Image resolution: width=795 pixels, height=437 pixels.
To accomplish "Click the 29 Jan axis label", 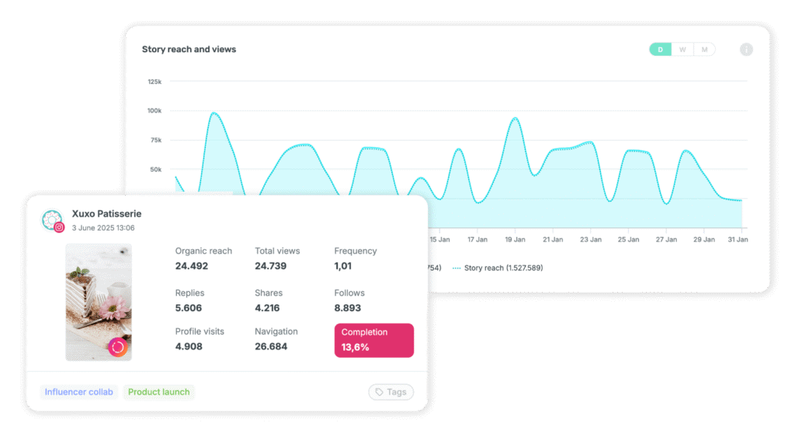I will pyautogui.click(x=704, y=239).
